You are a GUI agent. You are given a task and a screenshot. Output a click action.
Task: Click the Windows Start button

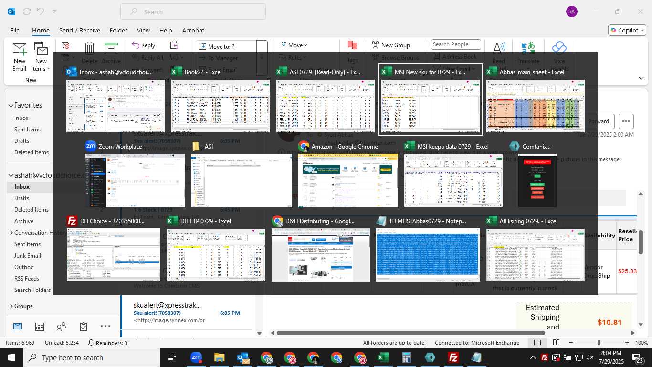11,357
